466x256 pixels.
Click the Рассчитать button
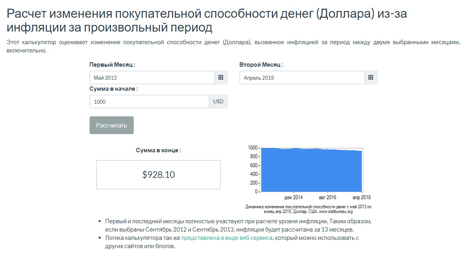111,125
